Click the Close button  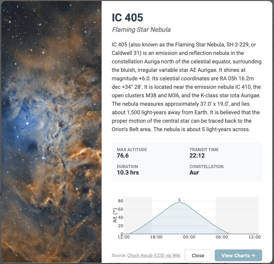(198, 255)
